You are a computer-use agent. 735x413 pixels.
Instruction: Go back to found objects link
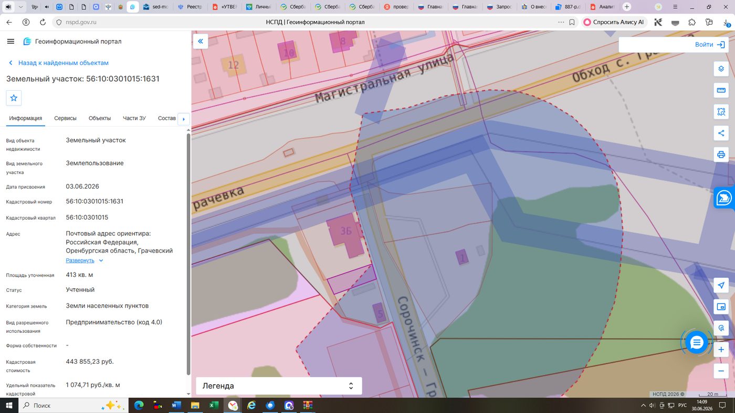(58, 63)
